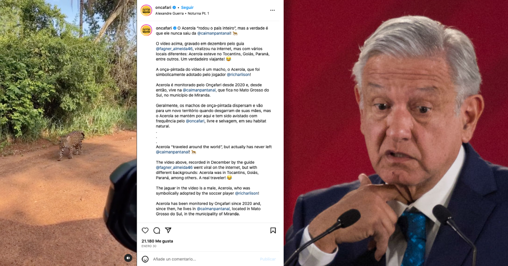Open emoji picker in comment box
The width and height of the screenshot is (508, 266).
click(145, 259)
